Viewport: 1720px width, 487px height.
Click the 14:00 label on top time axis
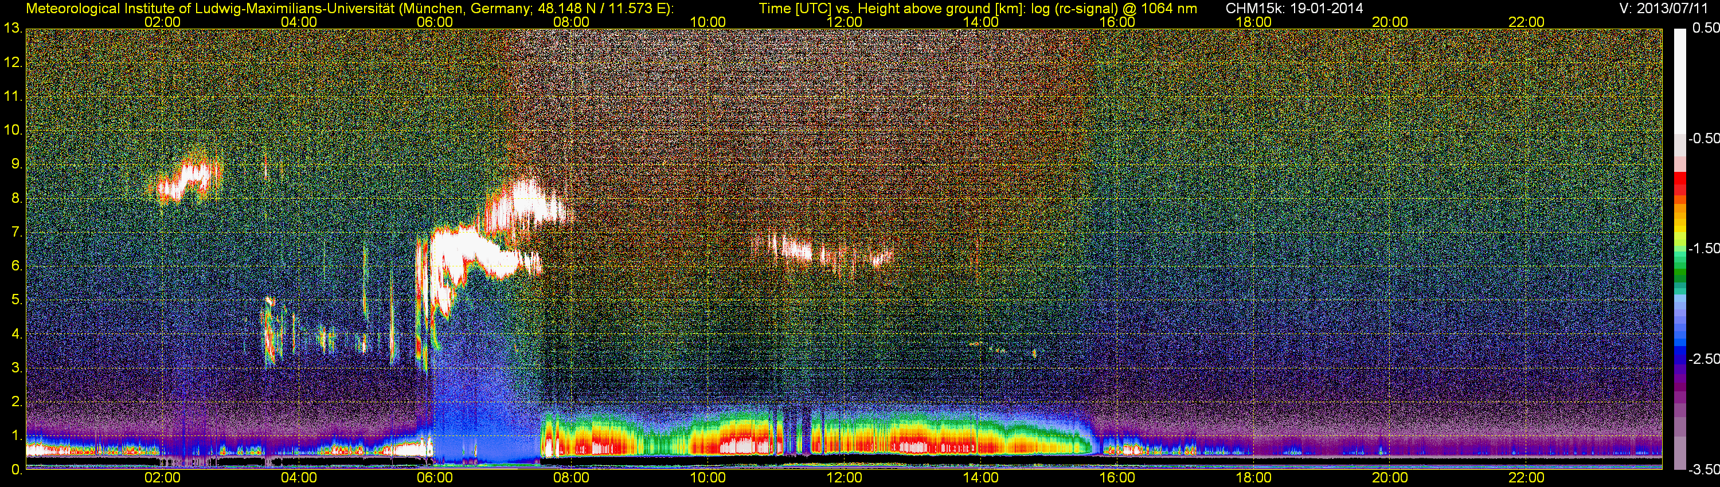coord(981,22)
